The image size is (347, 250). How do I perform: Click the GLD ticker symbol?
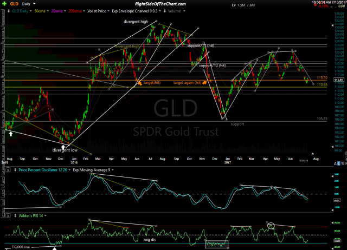14,4
